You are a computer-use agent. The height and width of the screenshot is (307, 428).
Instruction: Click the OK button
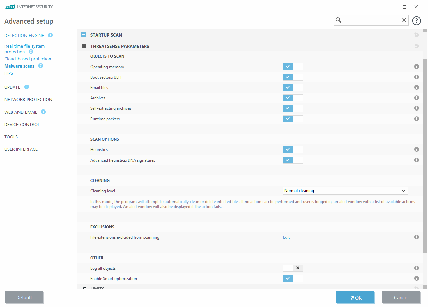355,298
